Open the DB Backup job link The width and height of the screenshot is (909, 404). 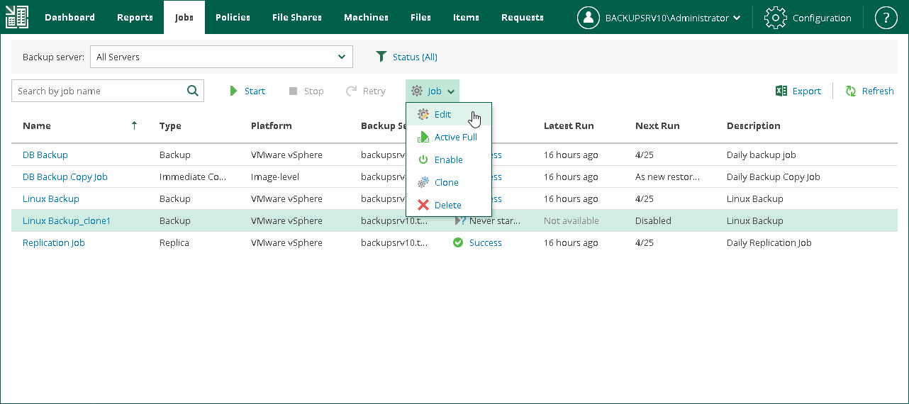click(x=45, y=155)
